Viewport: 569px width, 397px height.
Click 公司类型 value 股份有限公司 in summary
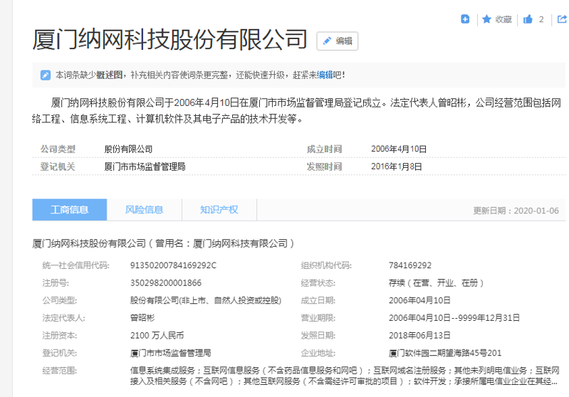[x=128, y=149]
